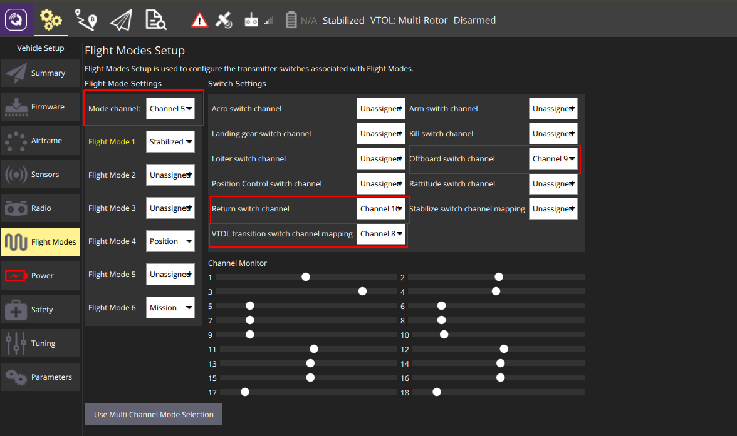This screenshot has width=737, height=436.
Task: Click Use Multi Channel Mode Selection button
Action: tap(154, 414)
